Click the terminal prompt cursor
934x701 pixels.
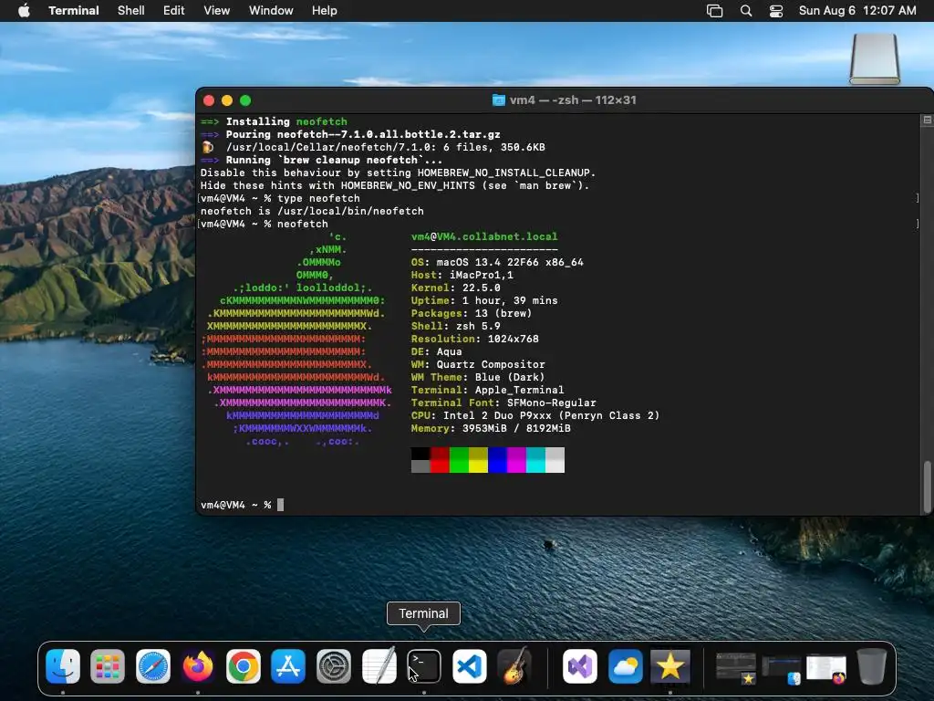click(x=281, y=505)
